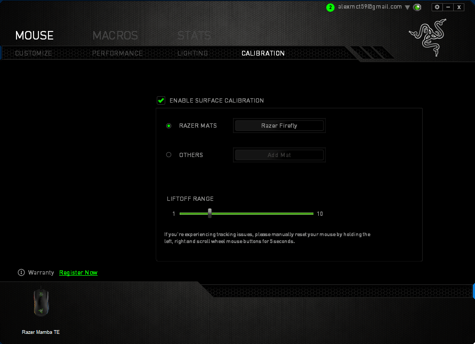Open the Calibration sub-tab
The height and width of the screenshot is (344, 475).
click(x=263, y=53)
